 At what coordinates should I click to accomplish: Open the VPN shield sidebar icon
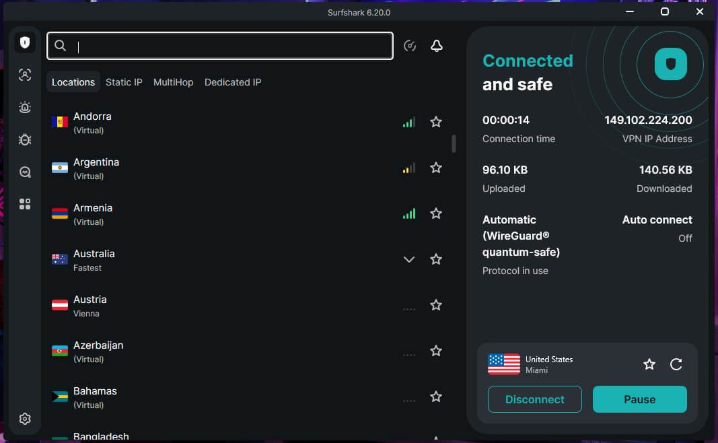tap(25, 42)
